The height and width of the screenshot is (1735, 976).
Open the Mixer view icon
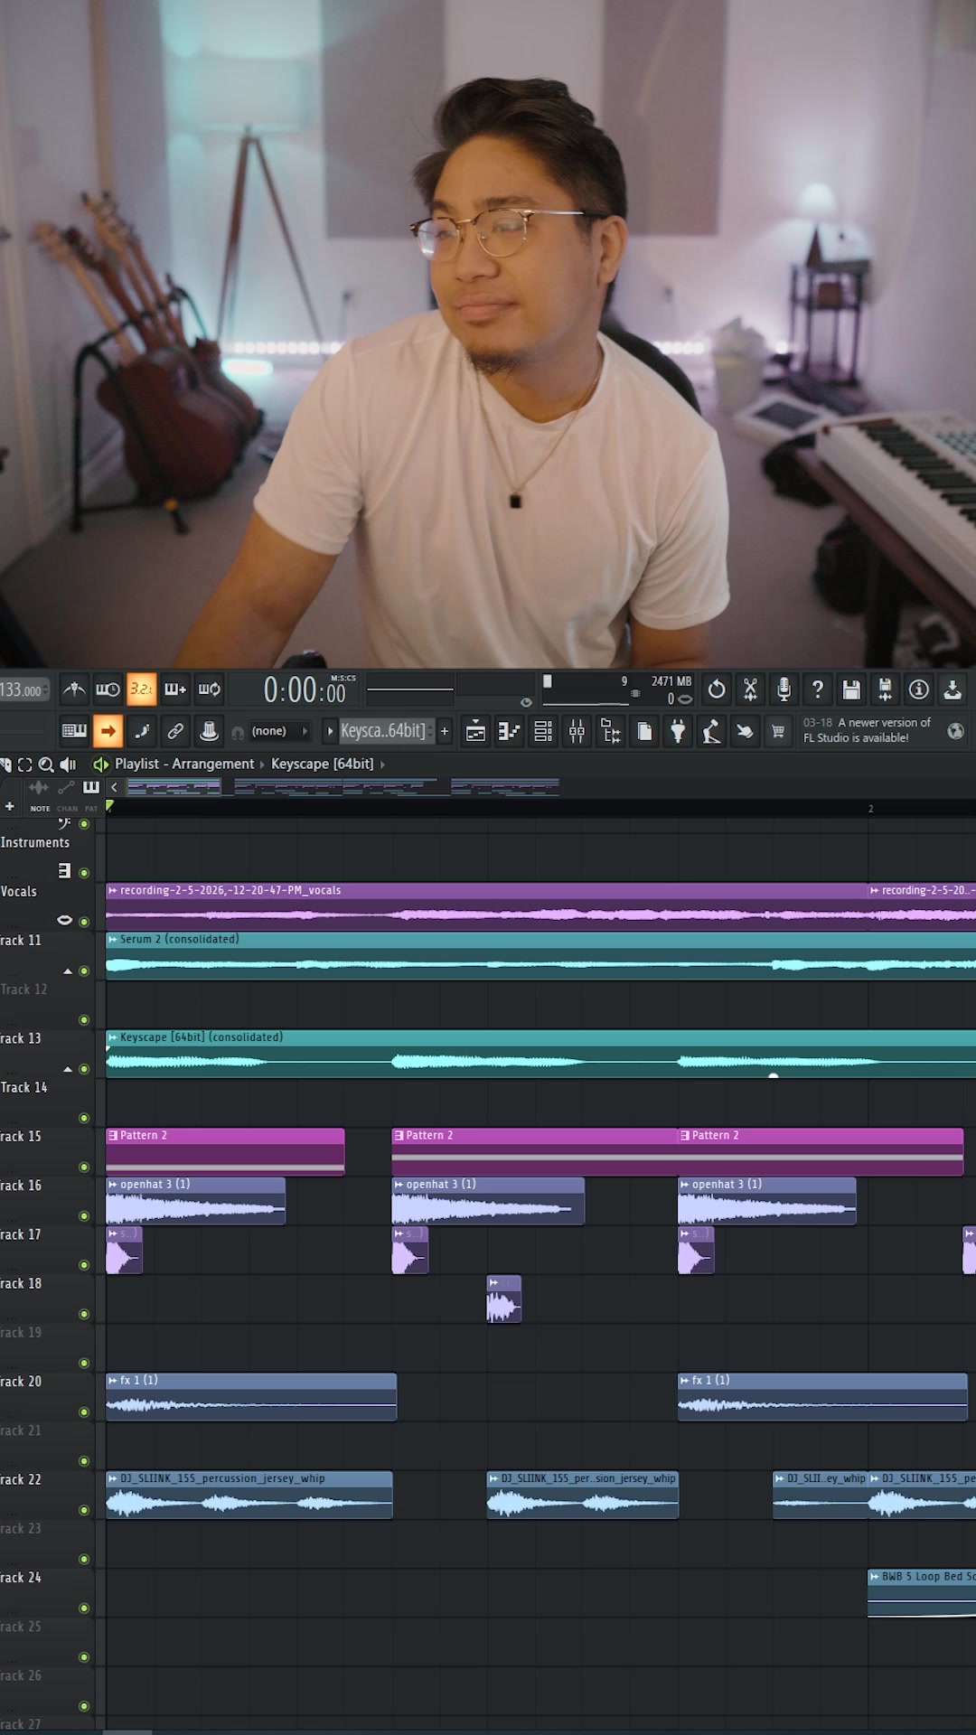[x=577, y=732]
